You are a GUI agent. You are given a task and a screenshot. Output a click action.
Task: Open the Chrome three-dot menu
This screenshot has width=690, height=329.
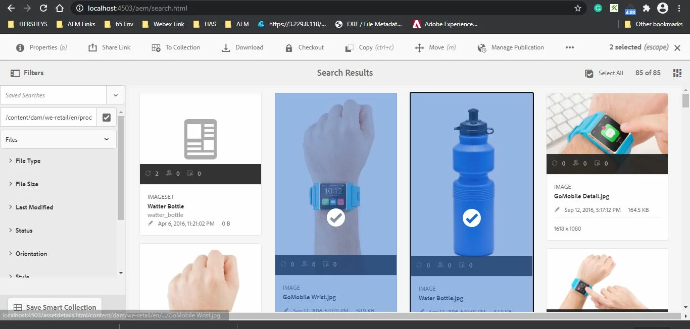point(679,8)
